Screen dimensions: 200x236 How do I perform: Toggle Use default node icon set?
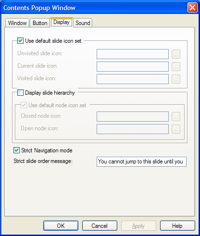tap(24, 105)
